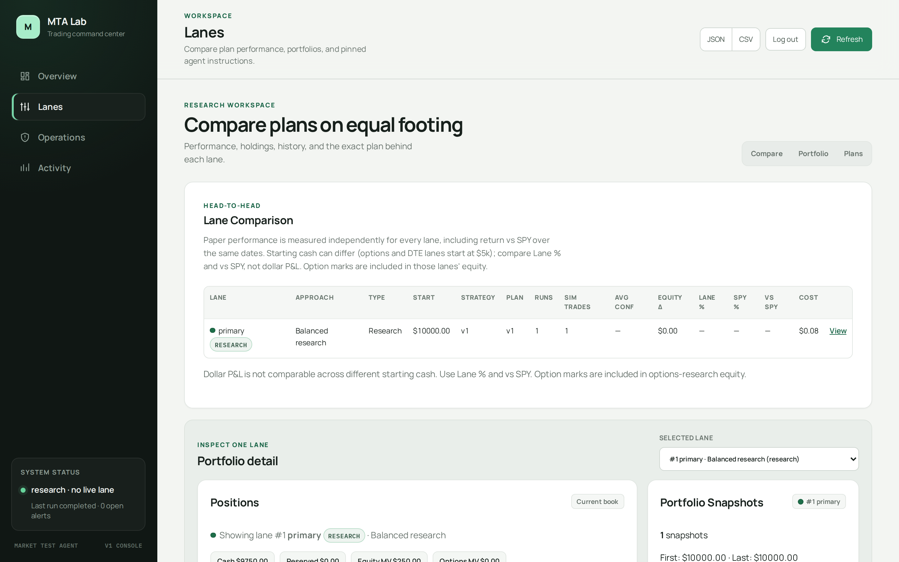Export data as JSON
Screen dimensions: 899x562
point(715,39)
